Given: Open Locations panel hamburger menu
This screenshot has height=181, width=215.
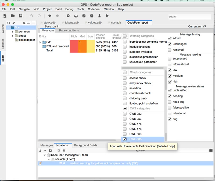Looking at the screenshot, I should point(211,151).
